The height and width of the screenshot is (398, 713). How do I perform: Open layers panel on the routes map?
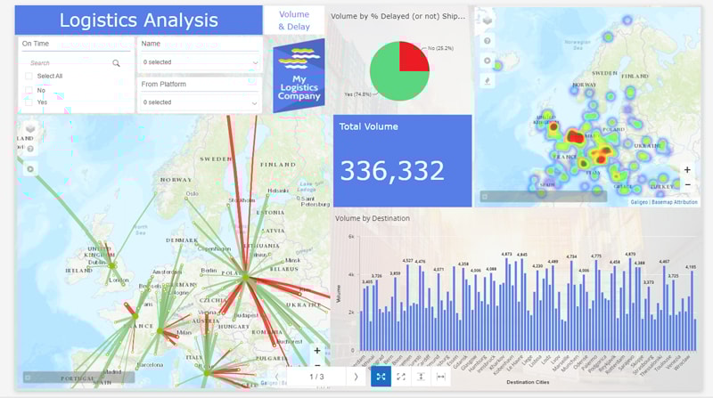(x=30, y=128)
